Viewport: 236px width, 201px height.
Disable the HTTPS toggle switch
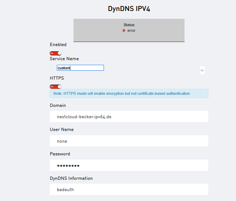point(55,86)
